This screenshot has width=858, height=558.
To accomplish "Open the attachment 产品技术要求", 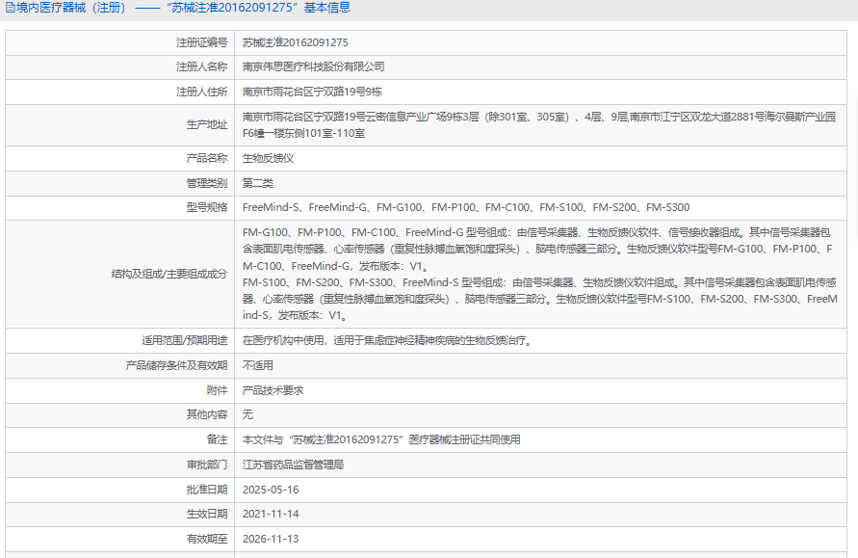I will pos(273,390).
